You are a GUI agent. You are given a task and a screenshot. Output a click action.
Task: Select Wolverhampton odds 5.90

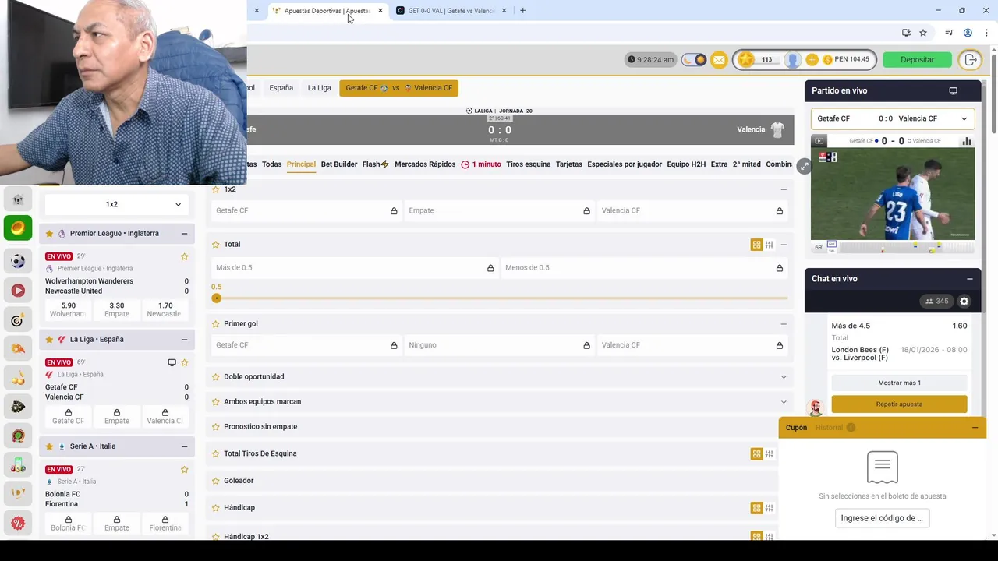click(x=68, y=309)
